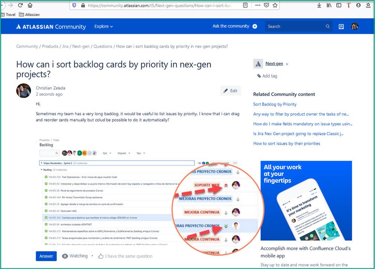The width and height of the screenshot is (375, 269).
Task: Open Accomplish more with Confluence Cloud's mobile app
Action: point(306,252)
